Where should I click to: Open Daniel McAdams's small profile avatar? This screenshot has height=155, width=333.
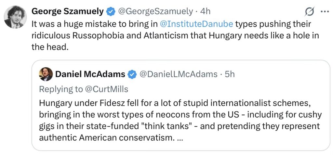[x=46, y=74]
